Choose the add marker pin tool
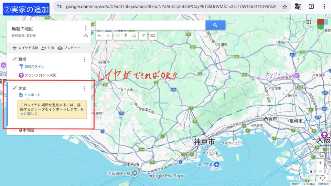Screen dimensions: 331x186 (126, 36)
